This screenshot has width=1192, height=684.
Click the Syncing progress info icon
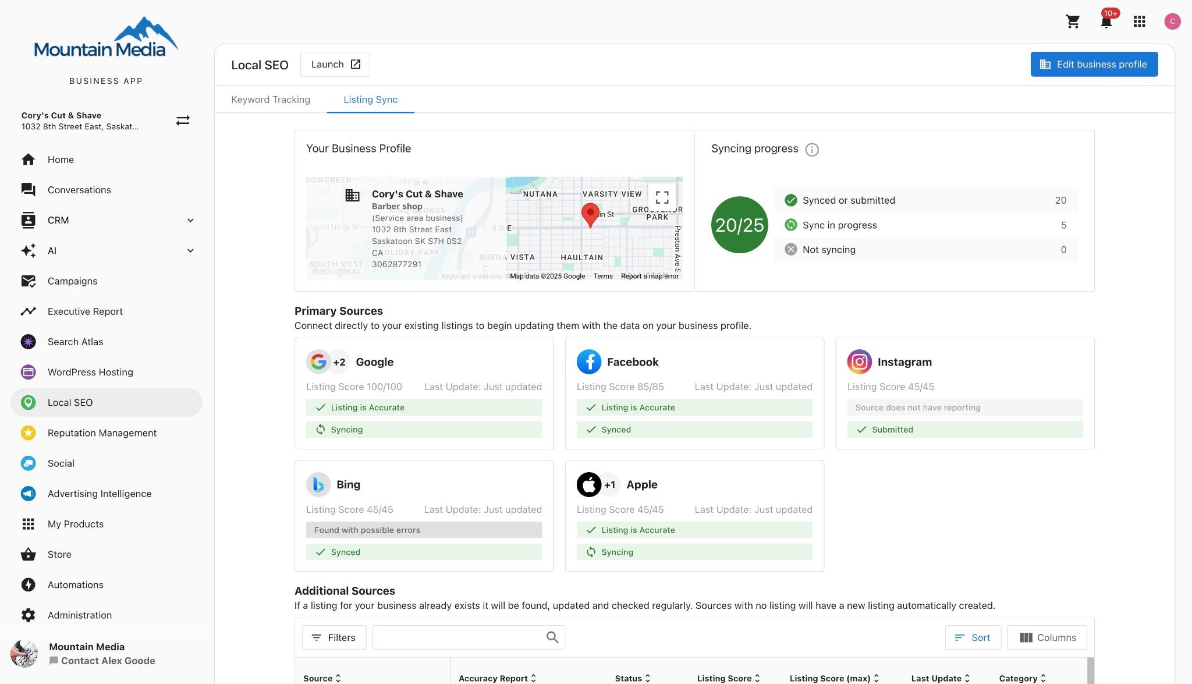(x=812, y=150)
